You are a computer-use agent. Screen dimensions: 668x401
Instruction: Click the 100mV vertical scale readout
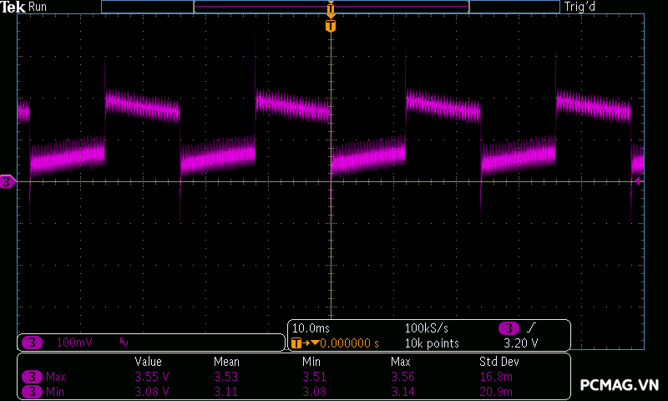(75, 343)
